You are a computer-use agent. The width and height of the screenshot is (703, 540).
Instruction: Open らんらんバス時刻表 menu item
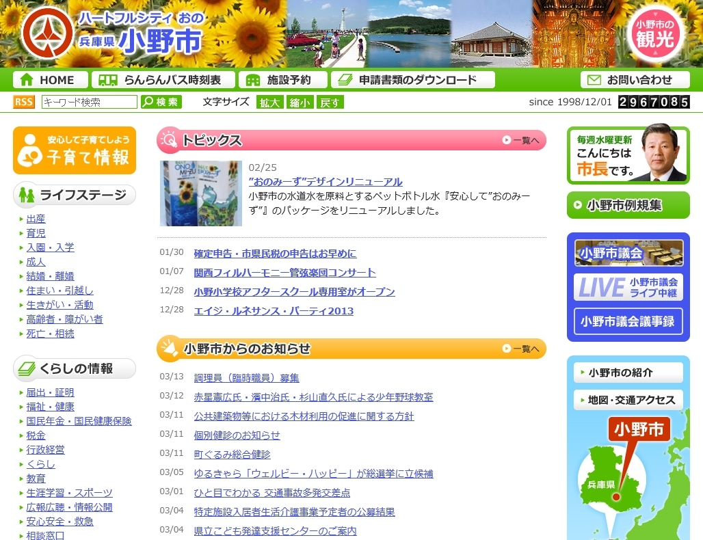(163, 80)
